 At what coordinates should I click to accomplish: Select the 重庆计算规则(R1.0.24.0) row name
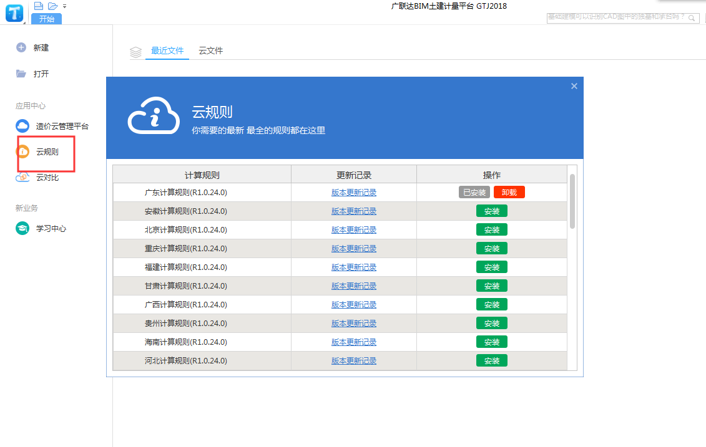point(186,248)
